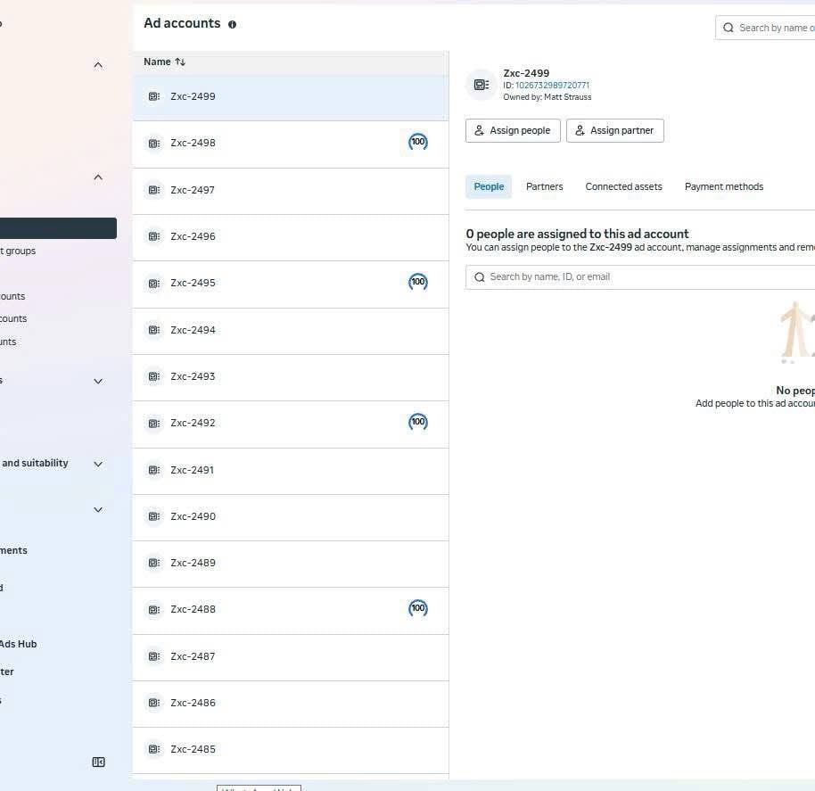
Task: Sort the list by the Name arrows icon
Action: (x=180, y=62)
